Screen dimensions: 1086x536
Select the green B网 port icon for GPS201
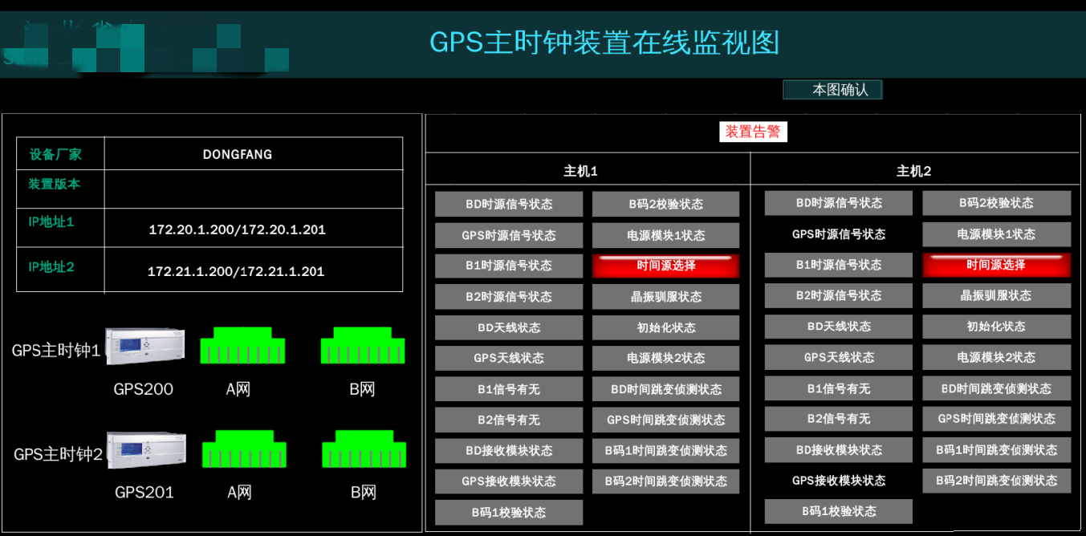coord(364,449)
